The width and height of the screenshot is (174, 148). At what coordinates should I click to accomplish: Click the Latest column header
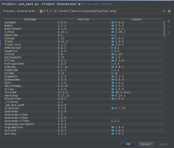pos(136,19)
